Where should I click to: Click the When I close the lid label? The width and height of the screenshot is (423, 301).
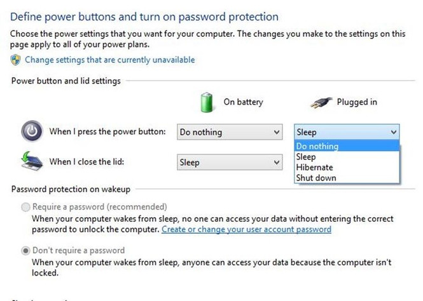click(x=87, y=161)
